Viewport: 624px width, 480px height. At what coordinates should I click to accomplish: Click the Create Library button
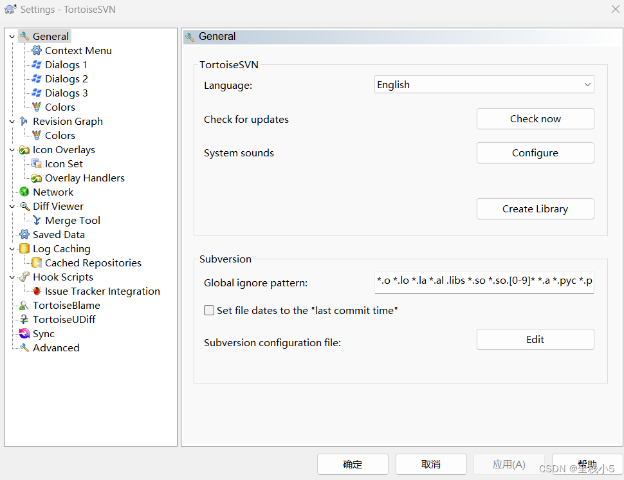535,208
